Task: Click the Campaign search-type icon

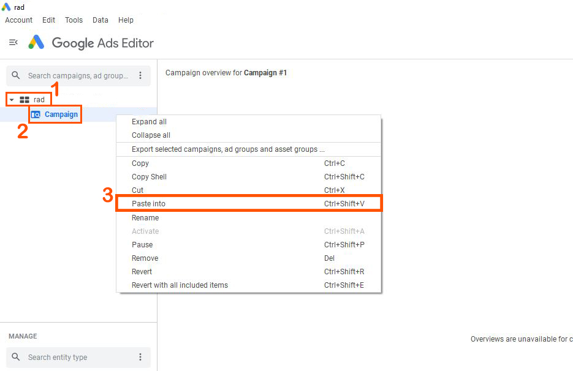Action: (x=36, y=114)
